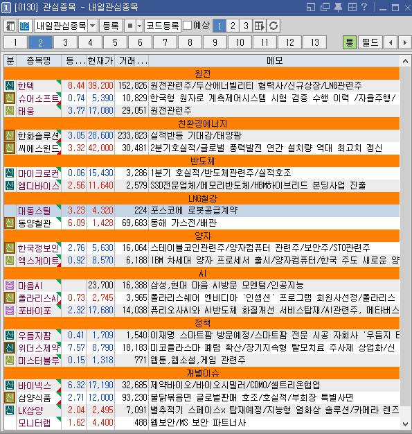Click 엠디바이스 price 11,640
Screen dimensions: 412x434
point(100,185)
